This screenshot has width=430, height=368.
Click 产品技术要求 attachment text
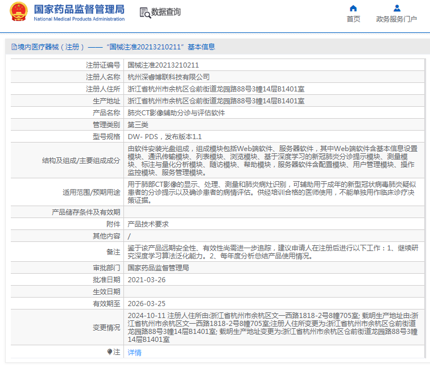pos(148,224)
